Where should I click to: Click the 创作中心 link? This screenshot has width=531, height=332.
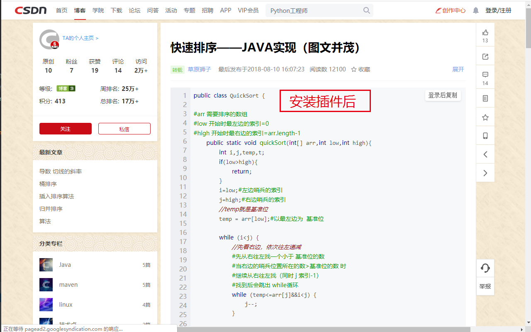pyautogui.click(x=454, y=10)
